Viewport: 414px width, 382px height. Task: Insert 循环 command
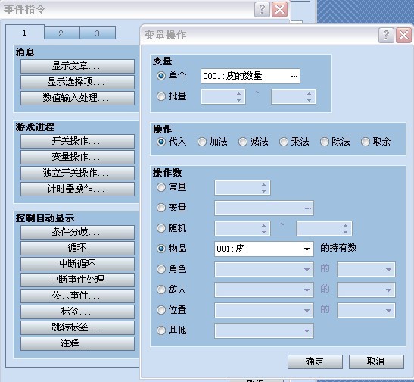coord(77,248)
